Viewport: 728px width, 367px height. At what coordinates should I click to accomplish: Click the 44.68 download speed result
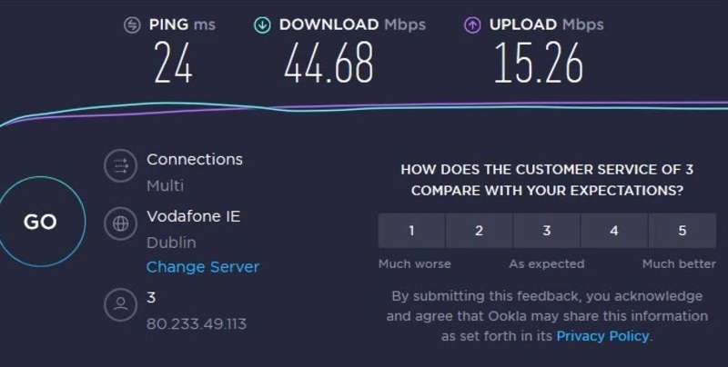[x=329, y=64]
